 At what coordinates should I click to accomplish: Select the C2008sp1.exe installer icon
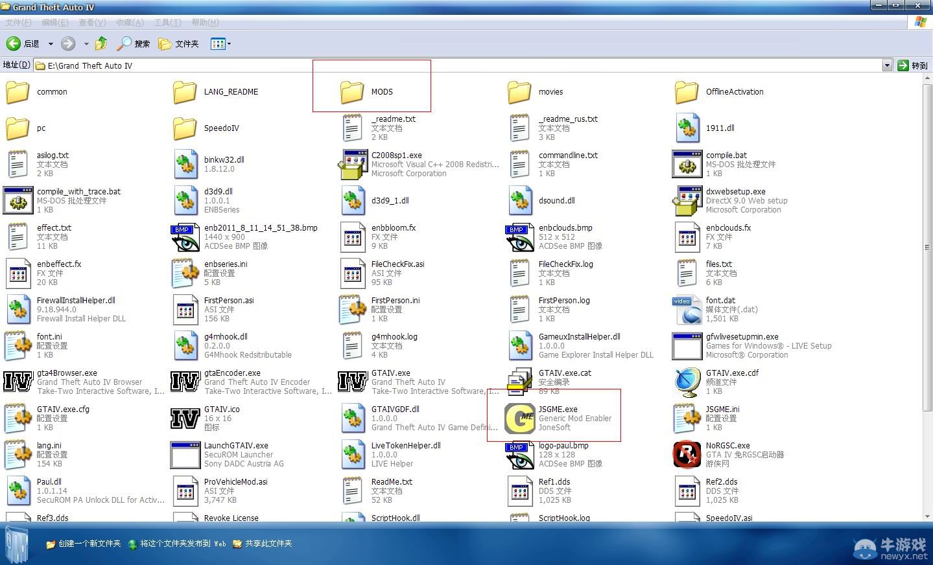[x=353, y=165]
